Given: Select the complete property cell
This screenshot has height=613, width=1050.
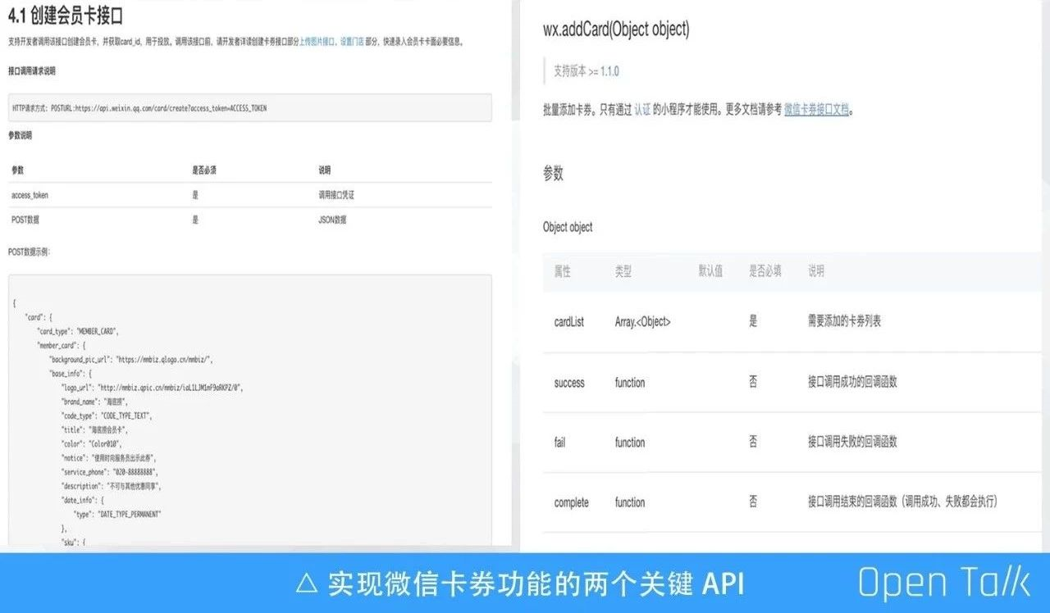Looking at the screenshot, I should click(572, 502).
